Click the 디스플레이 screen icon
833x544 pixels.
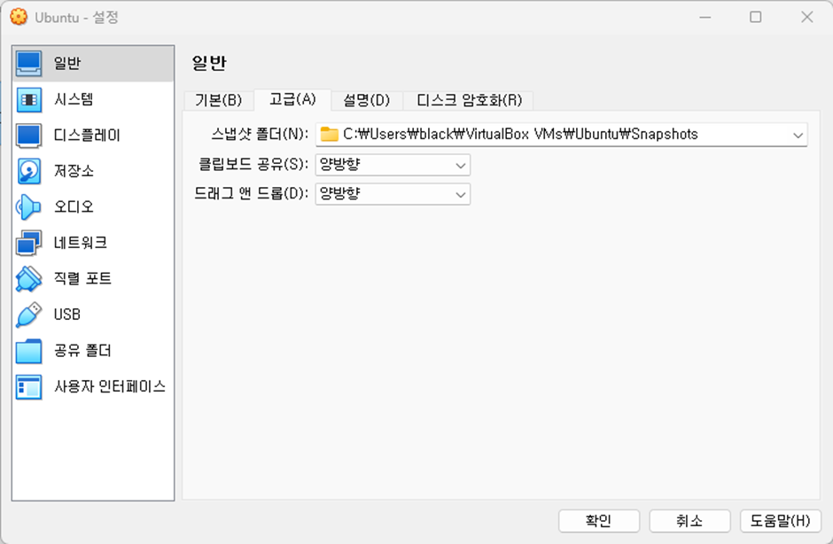[x=28, y=136]
